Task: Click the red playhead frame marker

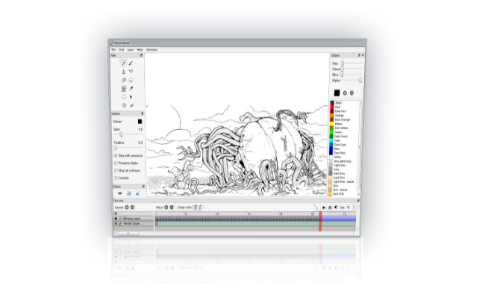Action: point(320,221)
